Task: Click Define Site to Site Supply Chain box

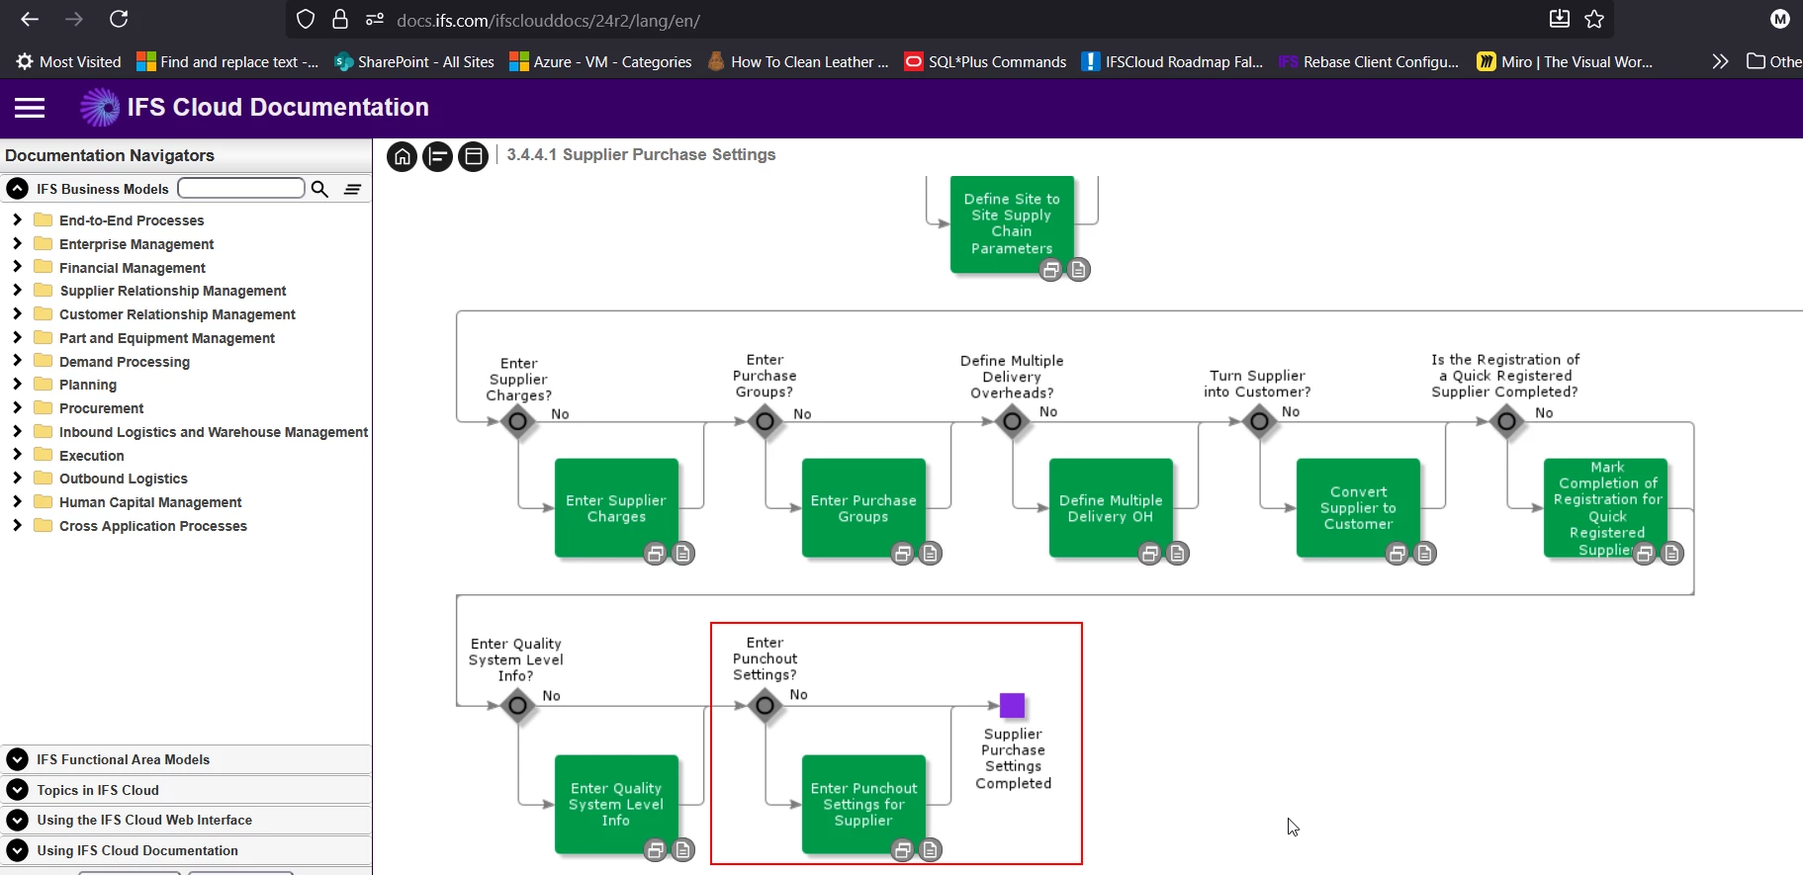Action: click(1012, 224)
